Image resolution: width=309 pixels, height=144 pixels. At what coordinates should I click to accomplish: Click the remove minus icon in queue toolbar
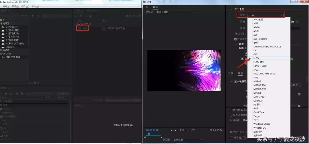click(x=86, y=16)
